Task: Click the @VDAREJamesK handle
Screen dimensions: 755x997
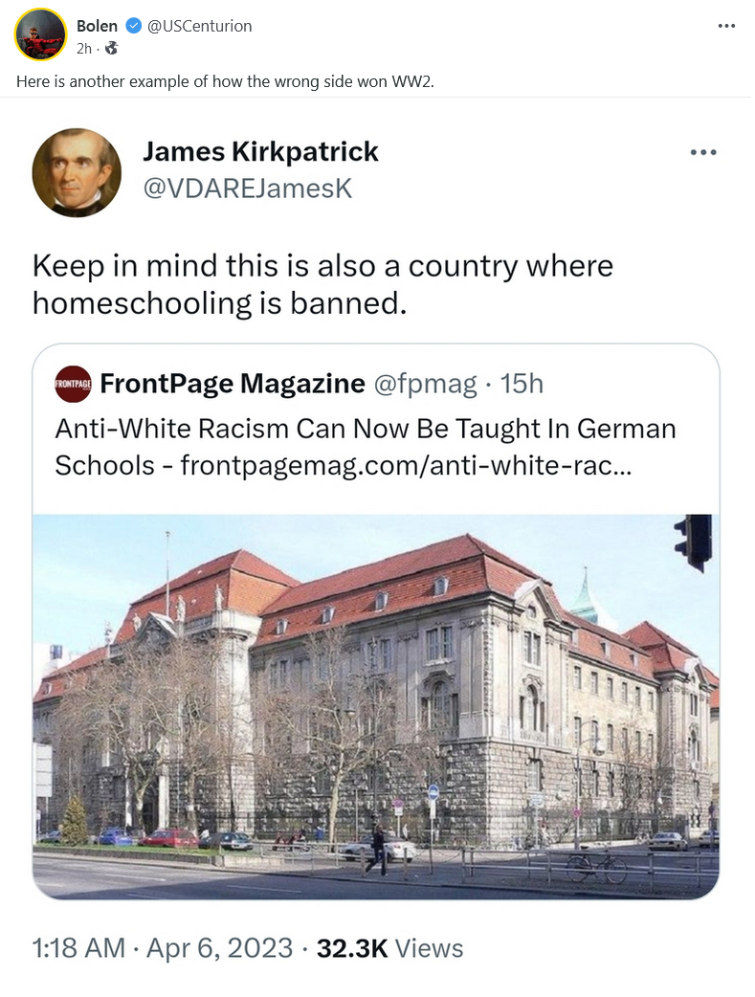Action: (248, 188)
